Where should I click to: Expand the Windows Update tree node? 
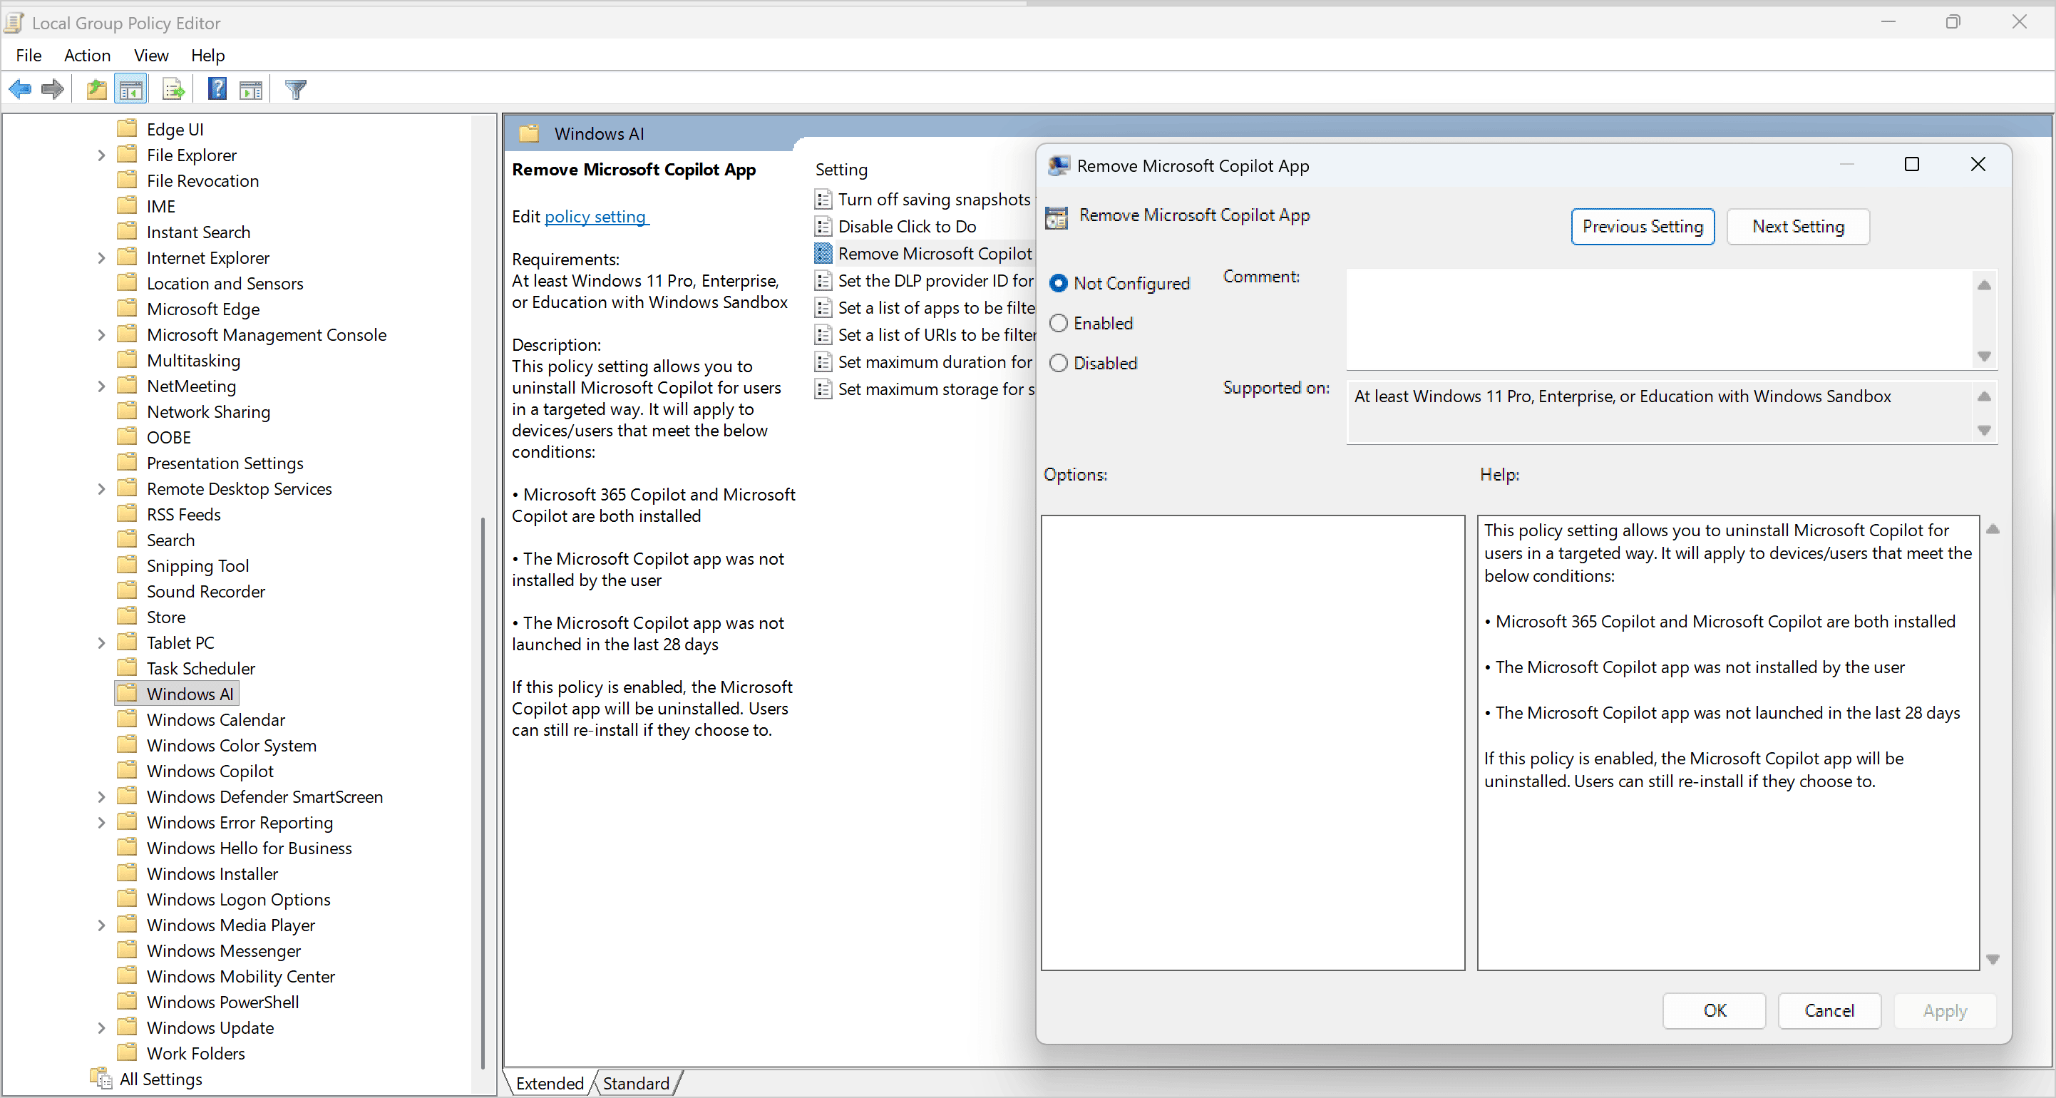point(101,1028)
